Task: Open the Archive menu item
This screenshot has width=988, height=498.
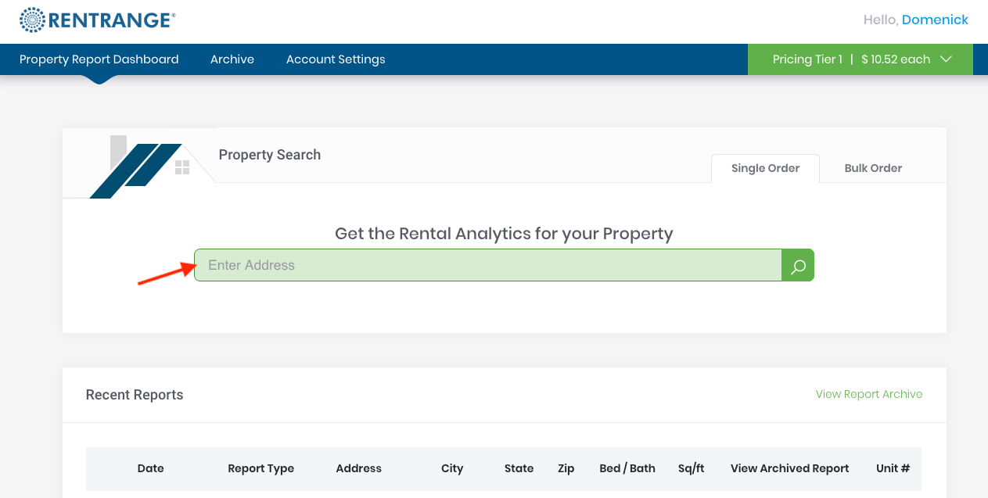Action: (x=232, y=59)
